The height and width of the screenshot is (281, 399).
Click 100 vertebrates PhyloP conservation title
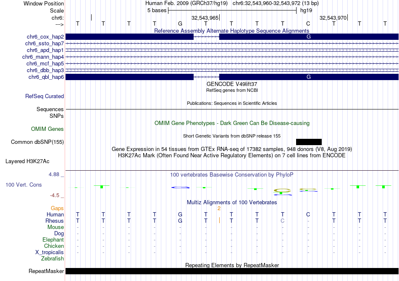click(x=232, y=175)
